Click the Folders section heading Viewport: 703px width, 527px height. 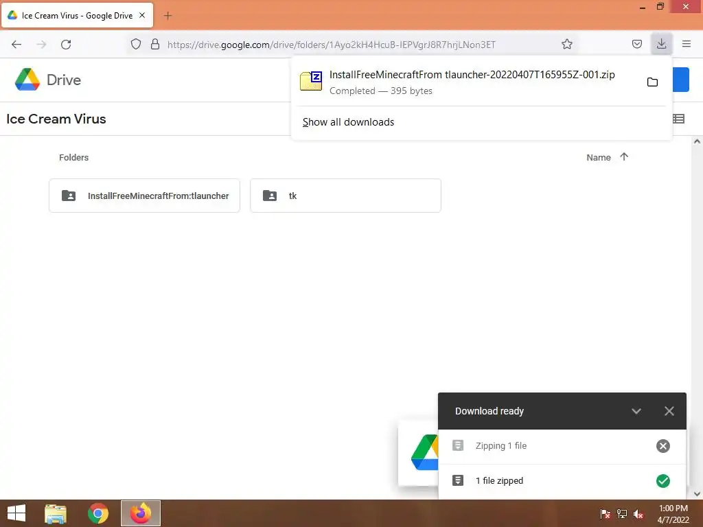pyautogui.click(x=74, y=157)
